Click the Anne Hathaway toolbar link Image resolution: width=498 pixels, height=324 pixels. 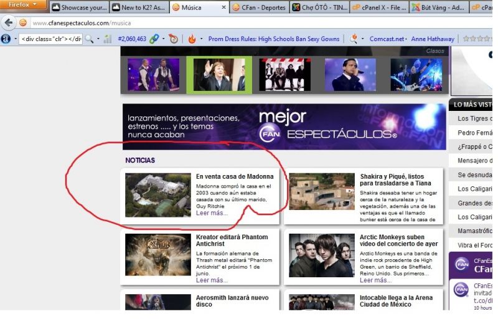pyautogui.click(x=433, y=39)
